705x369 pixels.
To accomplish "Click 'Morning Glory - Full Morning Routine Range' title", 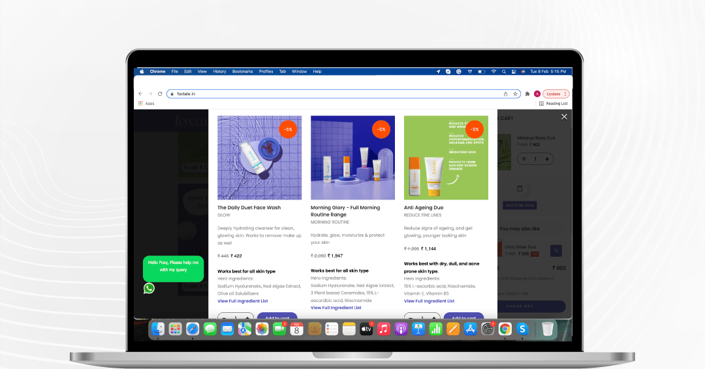I will click(x=345, y=211).
